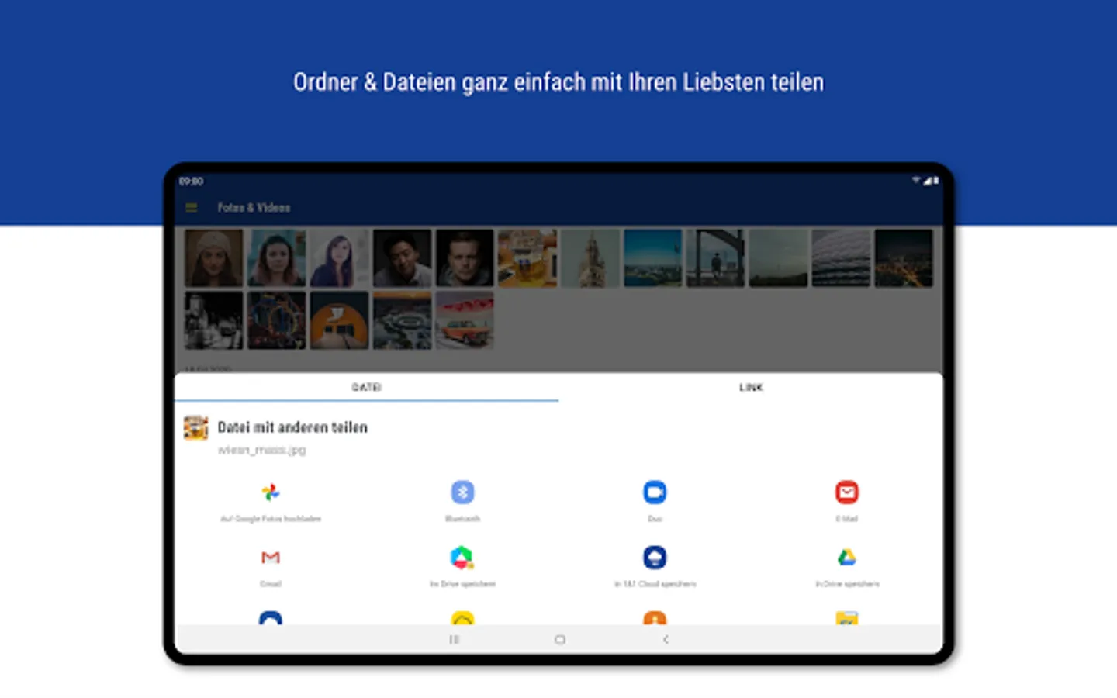Open photo of person standing on platform
The image size is (1117, 698).
click(715, 257)
